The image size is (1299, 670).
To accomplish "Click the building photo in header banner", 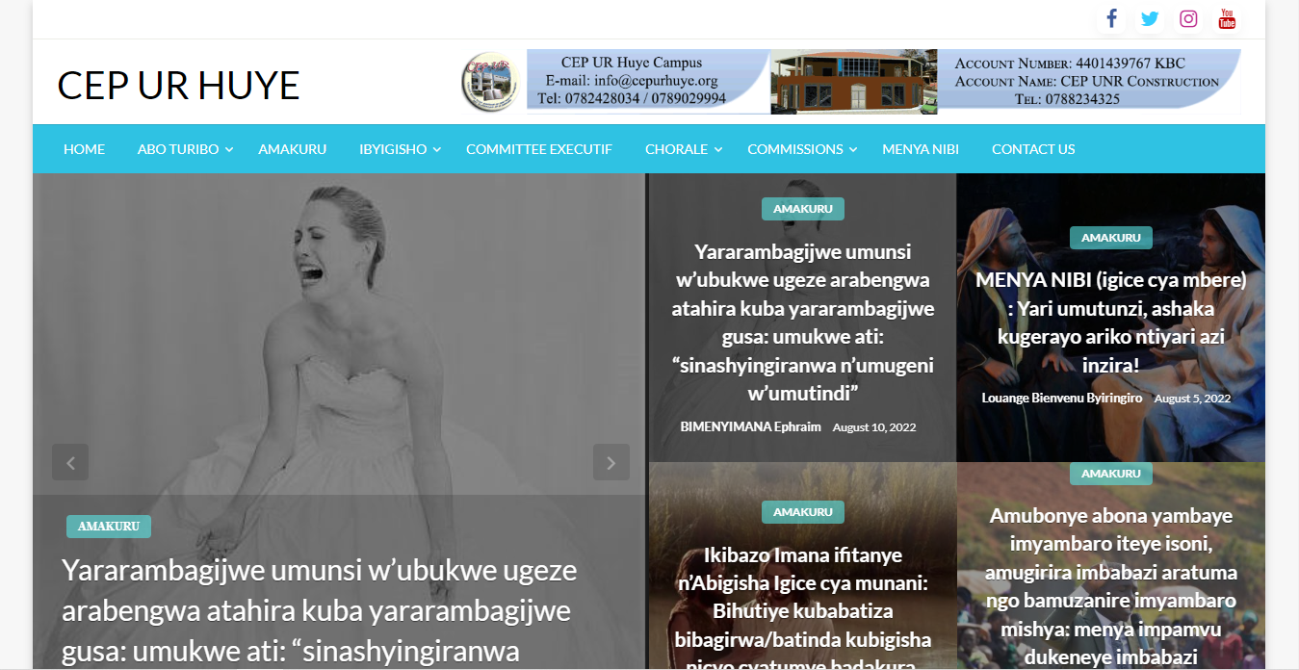I will click(853, 82).
